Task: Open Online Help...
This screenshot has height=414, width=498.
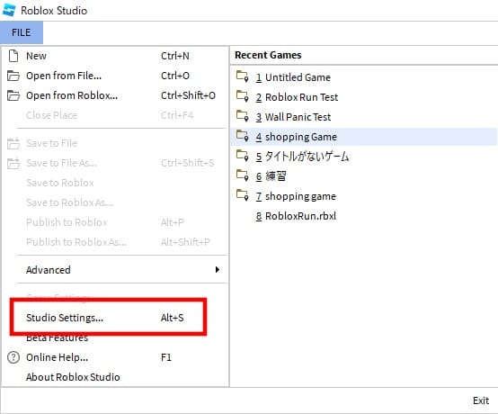Action: click(x=115, y=357)
